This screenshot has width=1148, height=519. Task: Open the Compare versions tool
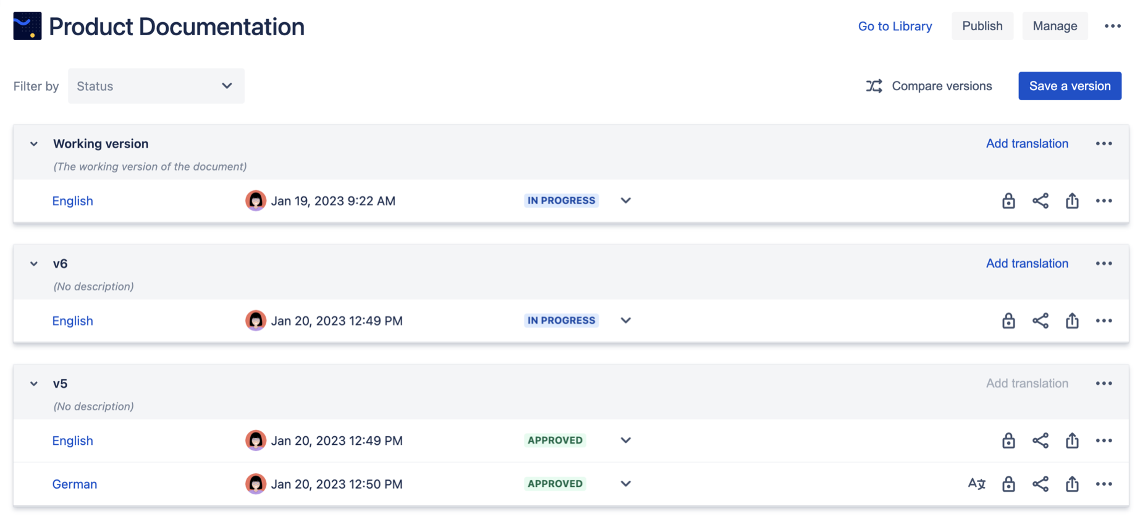pos(929,86)
